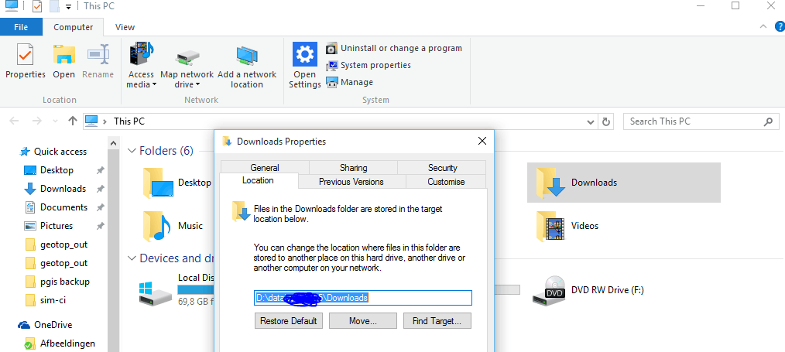Viewport: 785px width, 352px height.
Task: Open the Customise tab
Action: [446, 182]
